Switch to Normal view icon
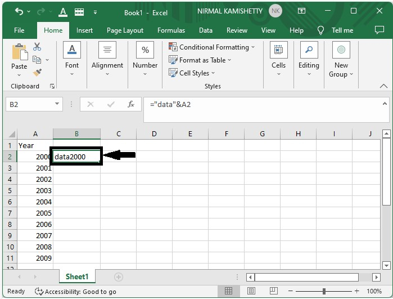Image resolution: width=393 pixels, height=299 pixels. pos(228,291)
